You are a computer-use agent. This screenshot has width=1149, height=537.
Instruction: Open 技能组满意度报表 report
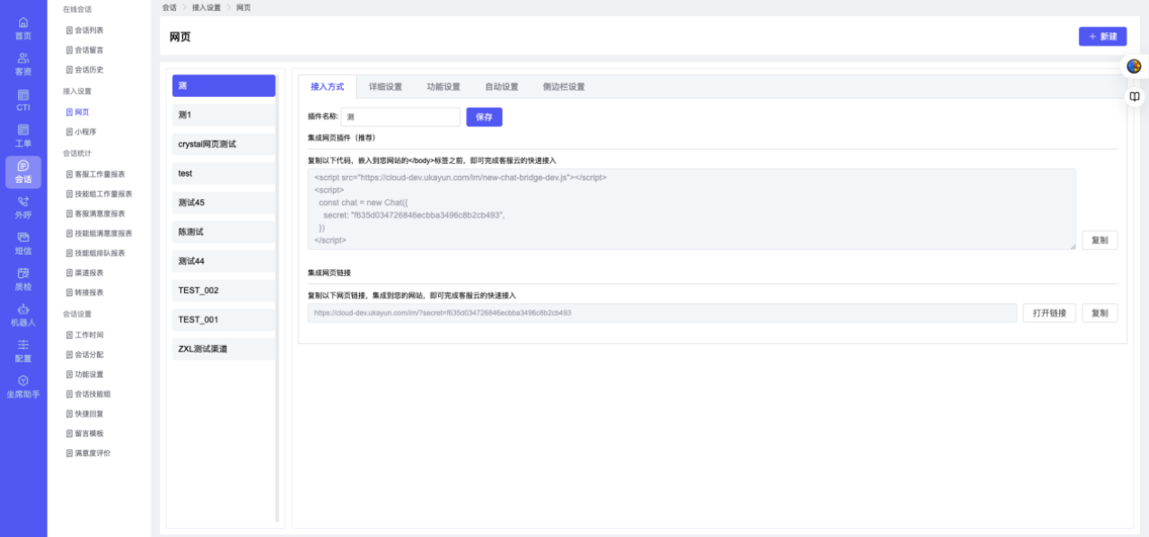[99, 233]
